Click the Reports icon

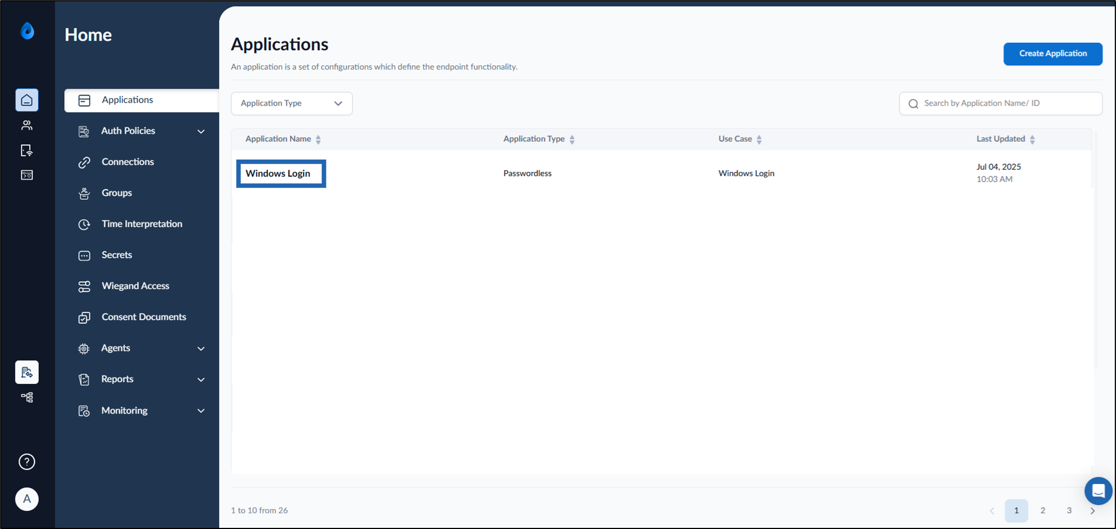pos(84,379)
